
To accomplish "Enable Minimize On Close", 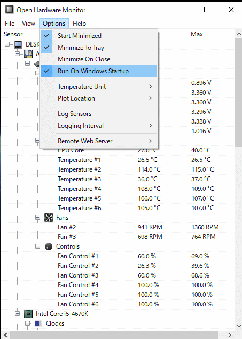I will coord(98,59).
